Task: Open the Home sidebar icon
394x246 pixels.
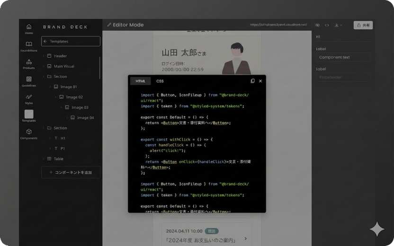Action: click(x=29, y=28)
